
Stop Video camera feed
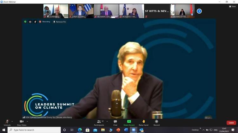[x=22, y=122]
